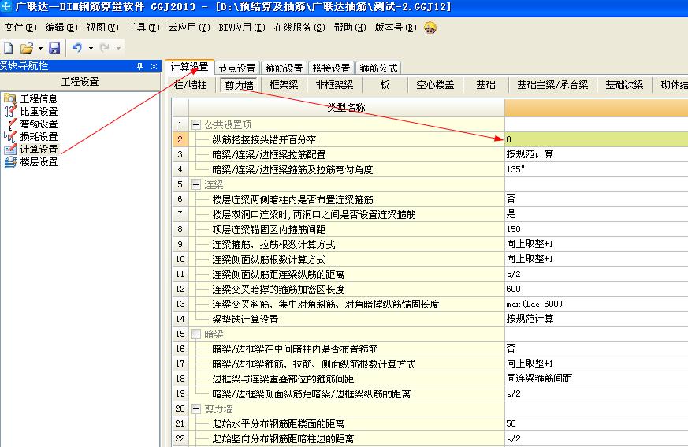Open the 帮助(H) menu
688x447 pixels.
pyautogui.click(x=350, y=28)
